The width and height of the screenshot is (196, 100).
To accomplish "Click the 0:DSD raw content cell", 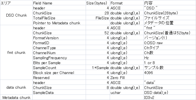I will [170, 43].
